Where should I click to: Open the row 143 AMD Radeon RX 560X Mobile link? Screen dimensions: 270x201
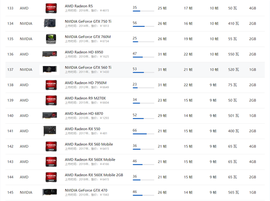pyautogui.click(x=90, y=160)
